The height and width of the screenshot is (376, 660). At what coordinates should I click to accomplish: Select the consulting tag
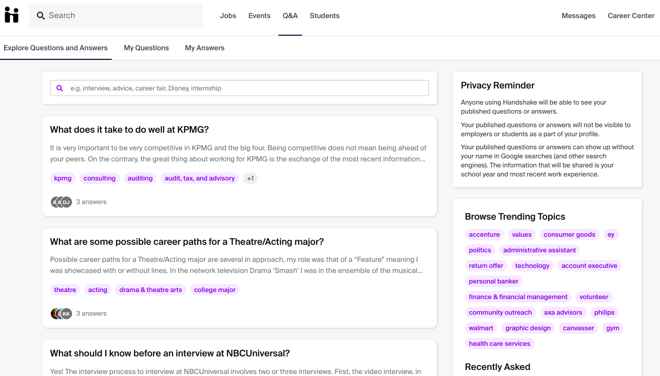[x=100, y=178]
